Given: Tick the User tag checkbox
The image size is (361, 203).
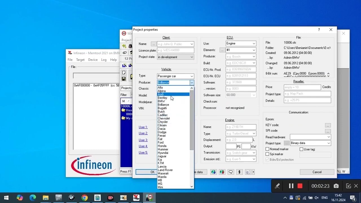Looking at the screenshot, I should [301, 149].
